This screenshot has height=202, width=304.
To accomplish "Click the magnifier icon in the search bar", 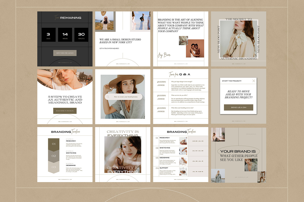I will [108, 97].
